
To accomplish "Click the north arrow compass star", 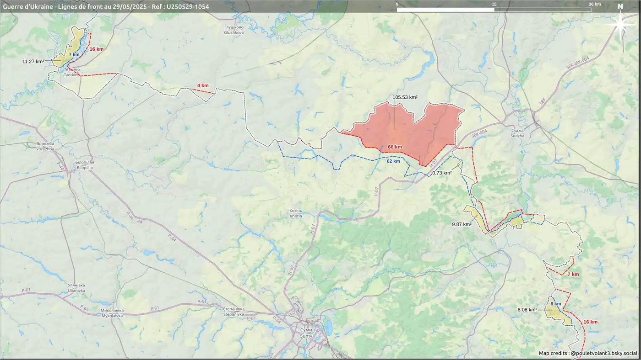I will click(620, 25).
